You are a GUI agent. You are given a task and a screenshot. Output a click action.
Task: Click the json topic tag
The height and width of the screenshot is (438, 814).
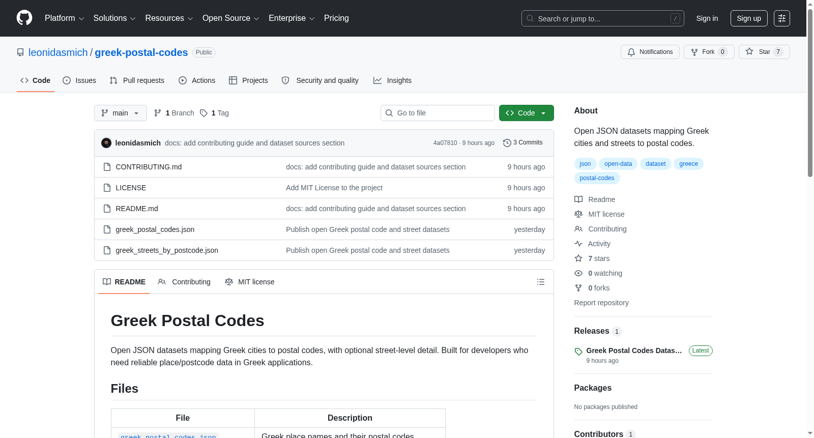(585, 164)
